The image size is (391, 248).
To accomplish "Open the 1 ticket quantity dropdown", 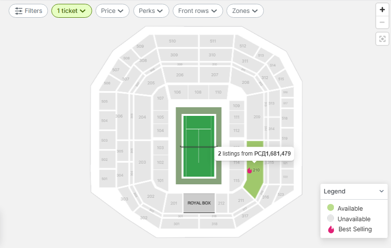I will pyautogui.click(x=71, y=11).
